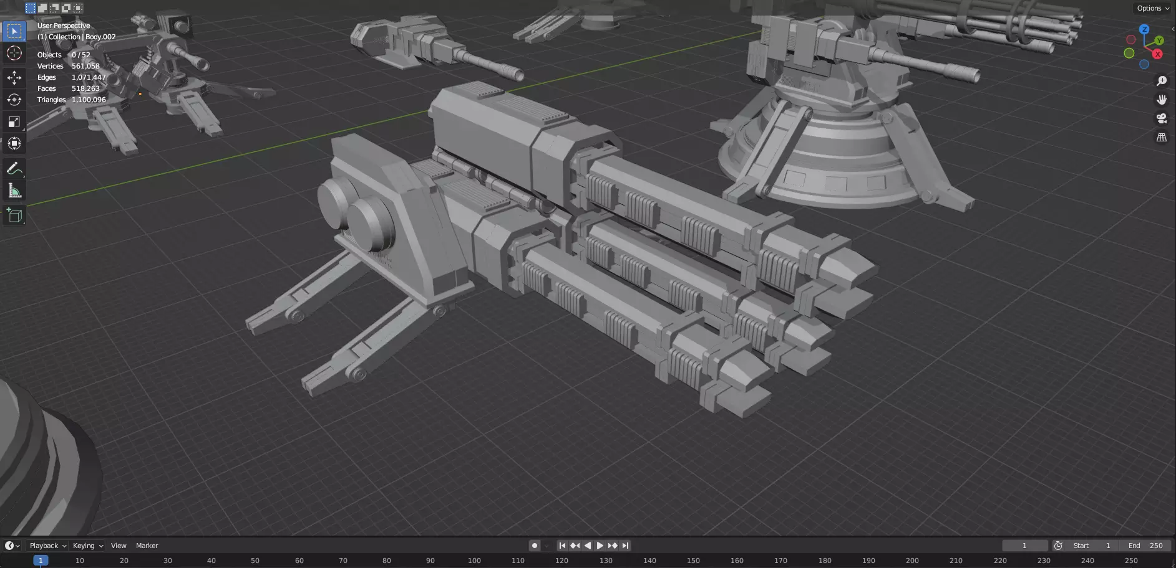Image resolution: width=1176 pixels, height=568 pixels.
Task: Click the End frame field
Action: point(1145,546)
